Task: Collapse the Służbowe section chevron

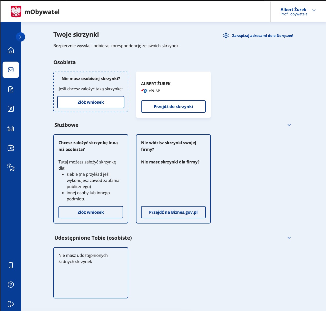Action: pyautogui.click(x=289, y=125)
